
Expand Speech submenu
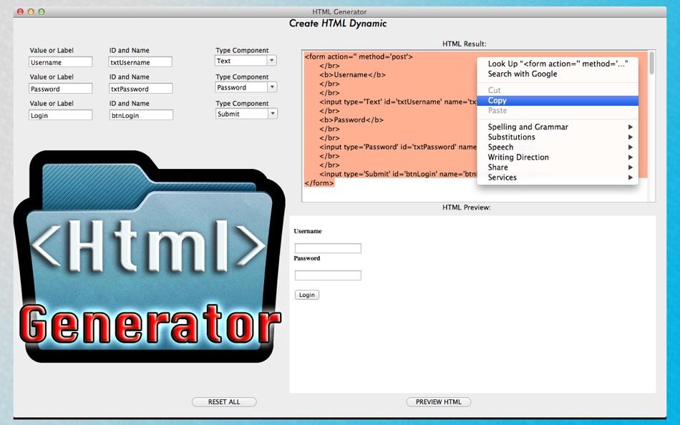[x=558, y=147]
